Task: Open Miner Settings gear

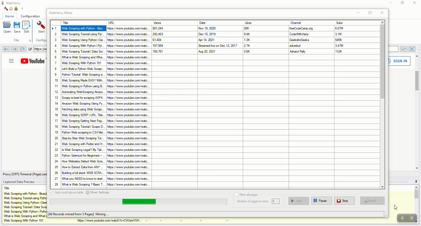Action: coord(88,192)
